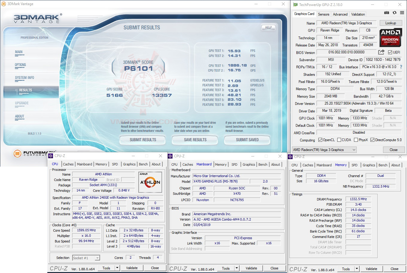Click the 3DMark score P6101
Image resolution: width=407 pixels, height=273 pixels.
138,69
